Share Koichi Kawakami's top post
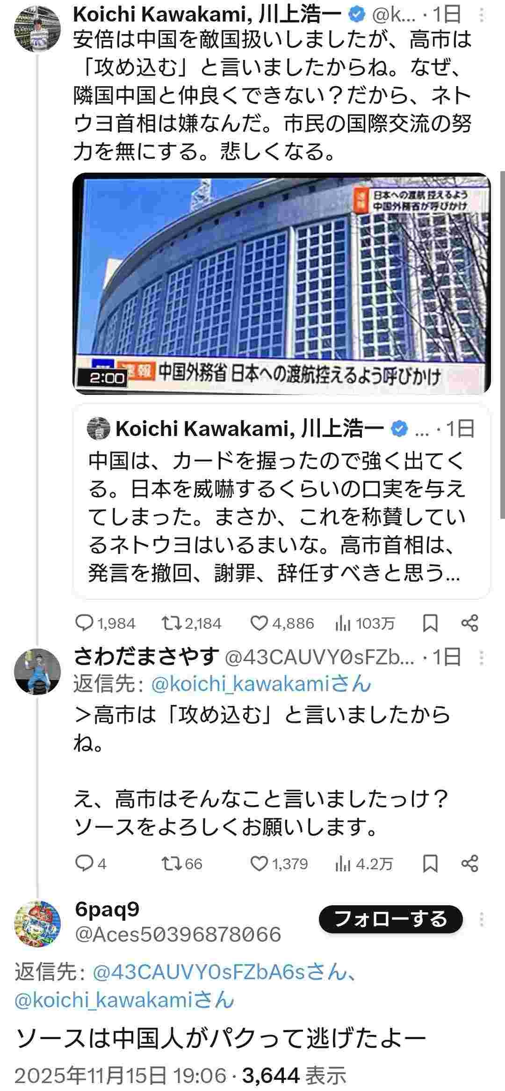Screen dimensions: 505x1091 pyautogui.click(x=469, y=623)
